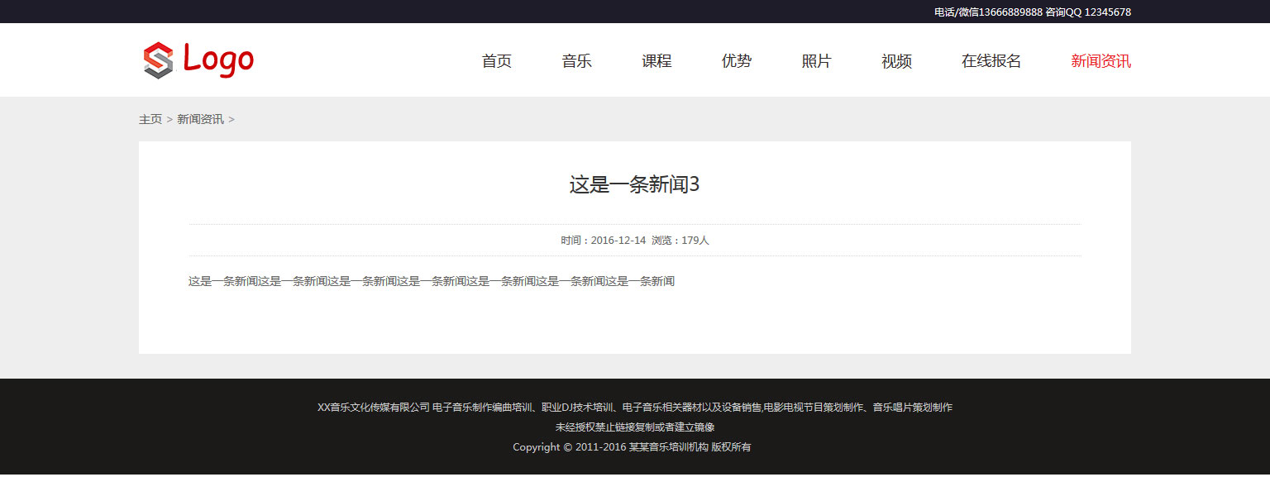Navigate to the 照片 section

point(816,61)
